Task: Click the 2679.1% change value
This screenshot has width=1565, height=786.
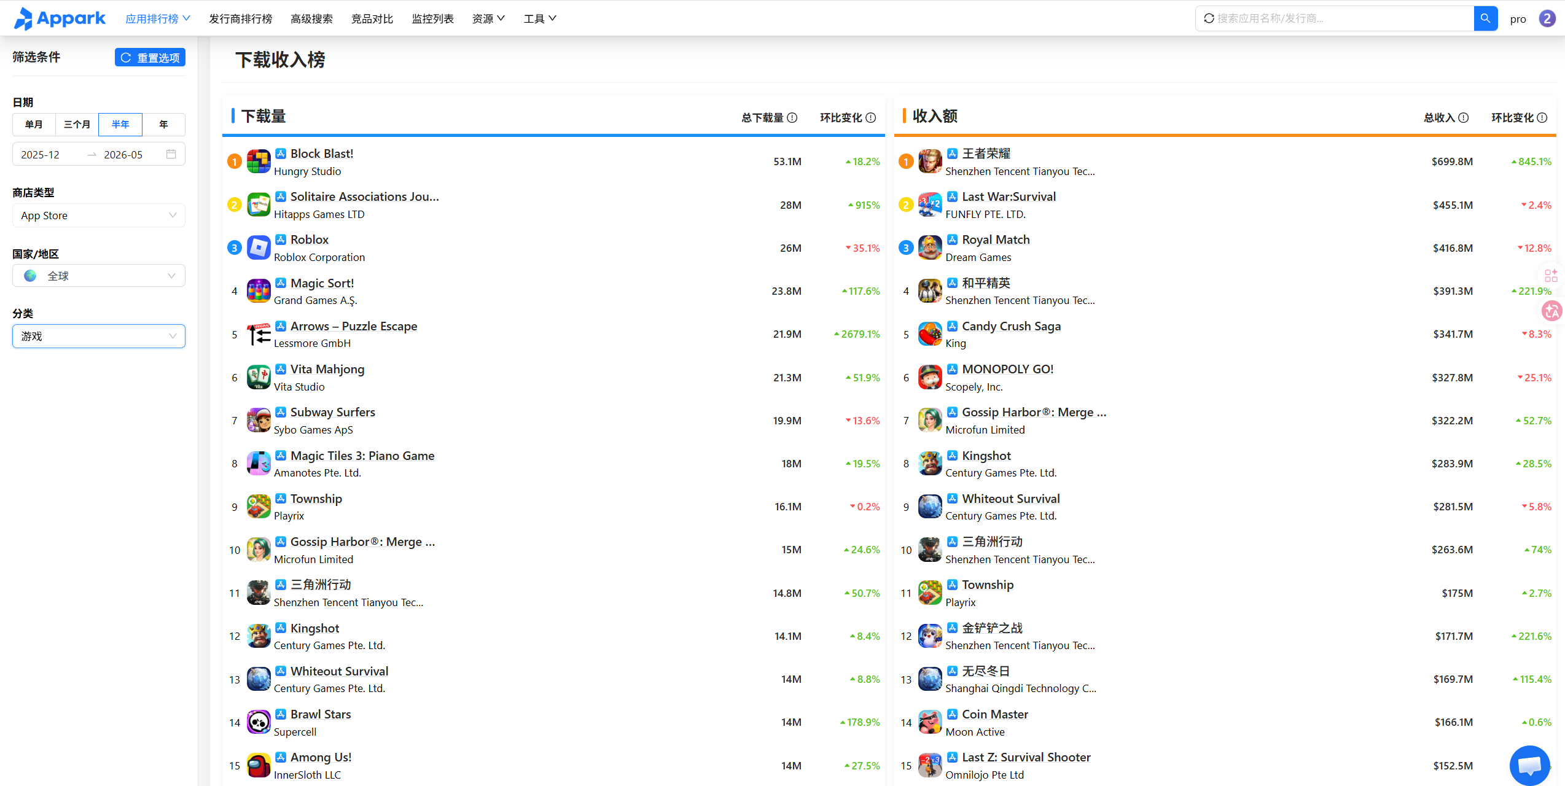Action: tap(857, 334)
